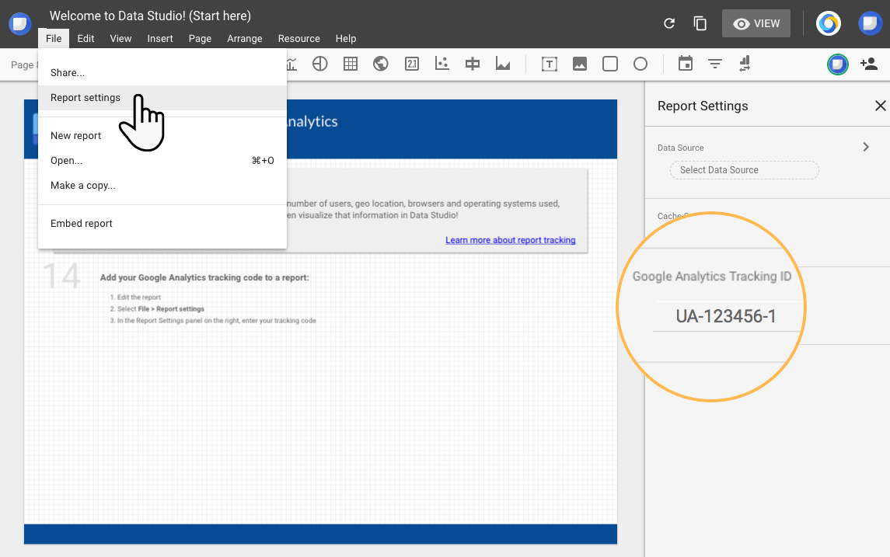Click the Select Data Source button
This screenshot has width=890, height=557.
(744, 170)
